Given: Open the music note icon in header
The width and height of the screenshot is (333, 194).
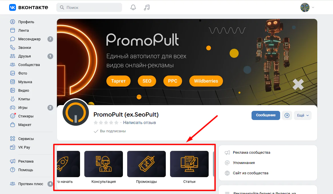Looking at the screenshot, I should [147, 7].
